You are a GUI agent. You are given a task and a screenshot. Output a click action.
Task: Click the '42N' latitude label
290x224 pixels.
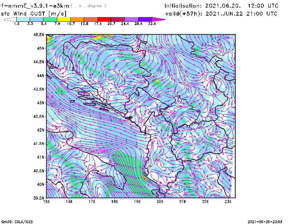[41, 130]
